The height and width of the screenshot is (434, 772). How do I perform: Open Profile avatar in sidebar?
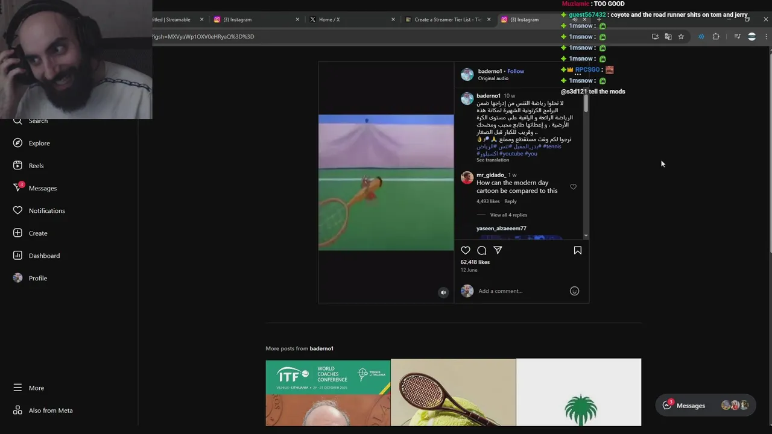pos(17,278)
